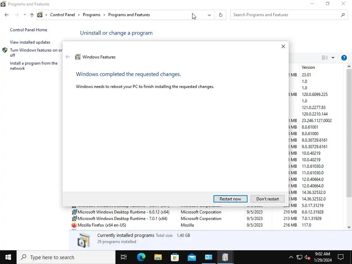Image resolution: width=352 pixels, height=264 pixels.
Task: Go up one level in Control Panel
Action: (x=32, y=15)
